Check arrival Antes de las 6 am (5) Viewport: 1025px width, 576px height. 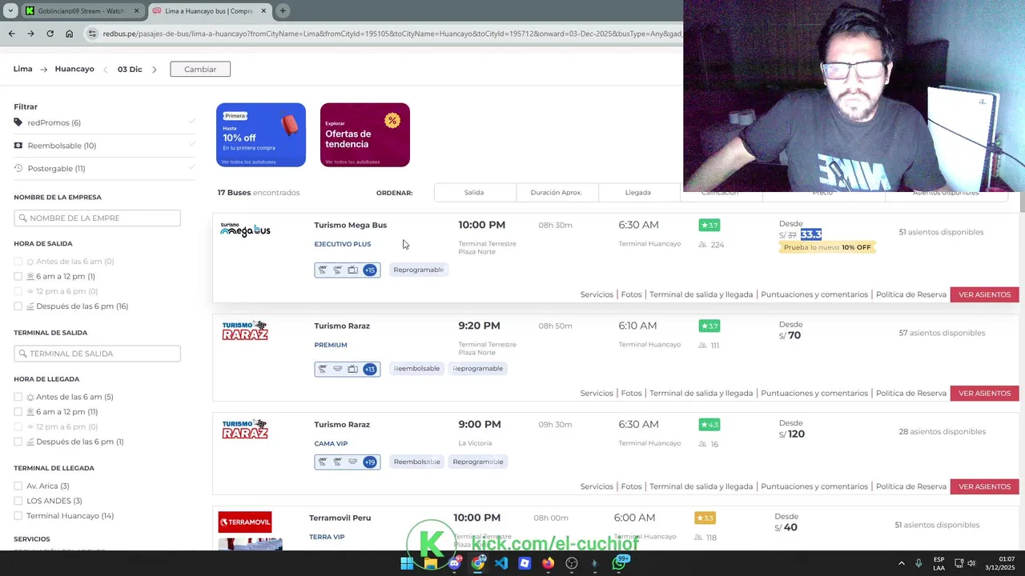[x=18, y=397]
